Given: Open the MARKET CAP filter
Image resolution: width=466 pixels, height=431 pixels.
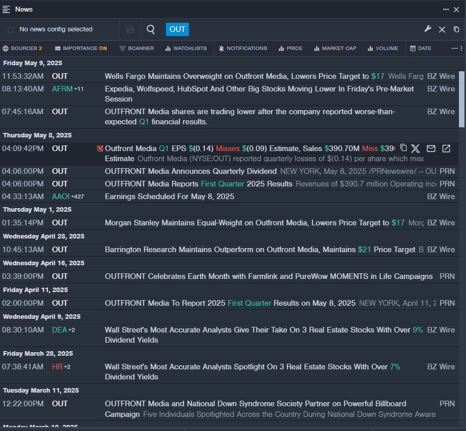Looking at the screenshot, I should pos(335,48).
